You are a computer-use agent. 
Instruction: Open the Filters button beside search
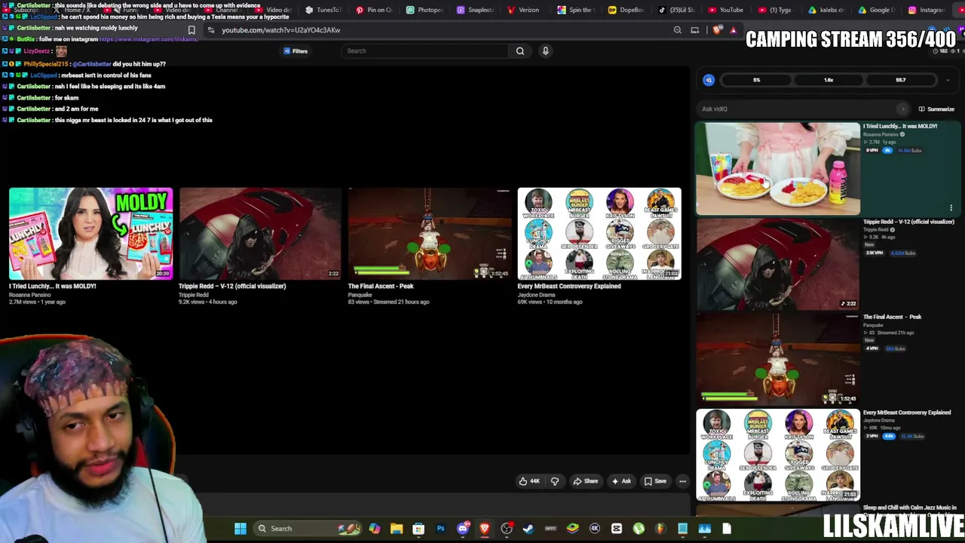pos(296,51)
